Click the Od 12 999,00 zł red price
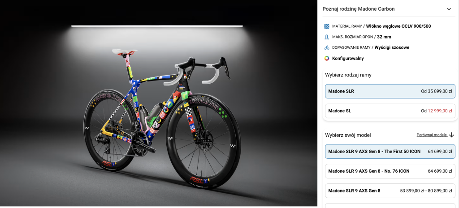 pos(437,111)
